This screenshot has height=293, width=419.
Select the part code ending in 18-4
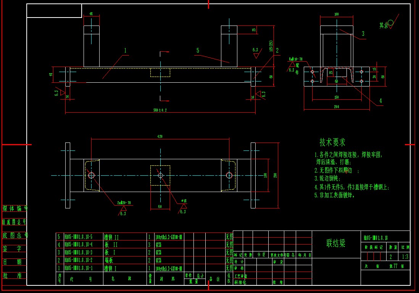click(78, 245)
